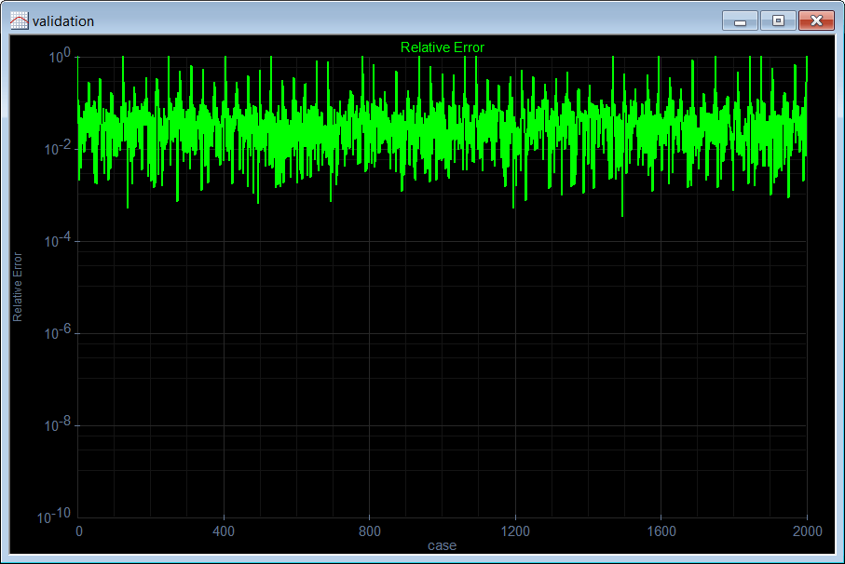Click the 'case' x-axis label
Viewport: 845px width, 564px height.
click(x=442, y=545)
